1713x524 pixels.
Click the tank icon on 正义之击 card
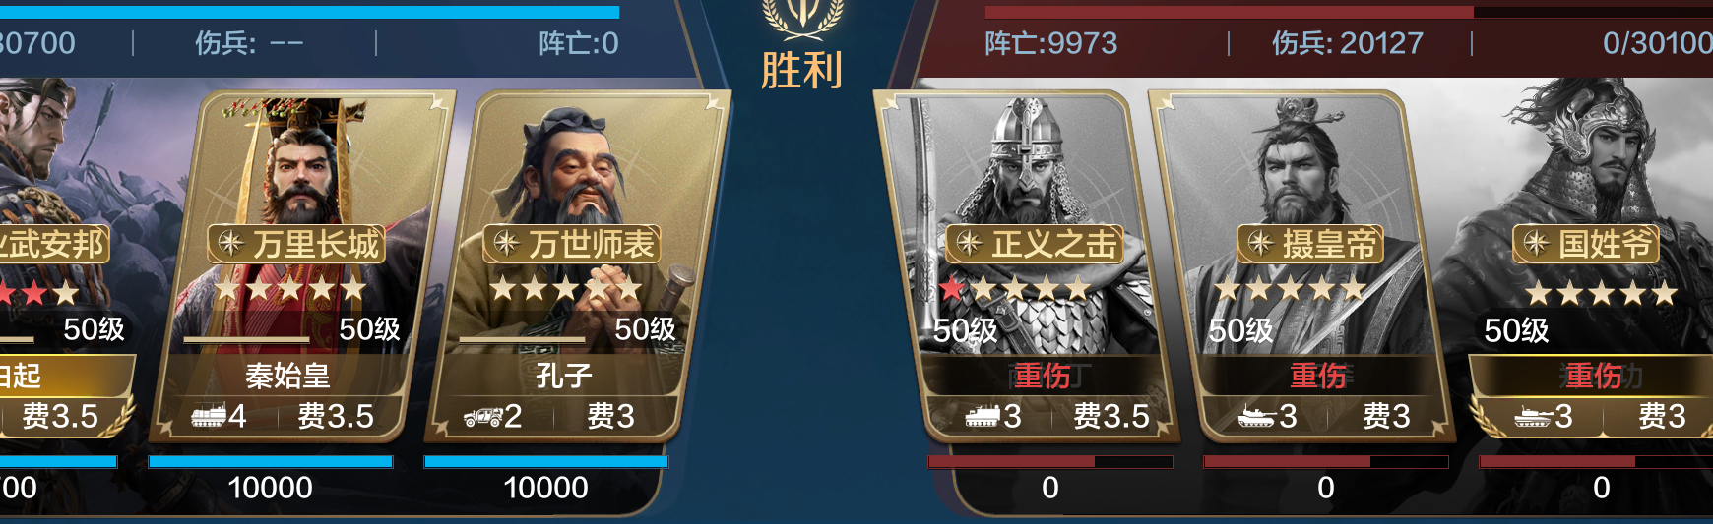tap(982, 417)
